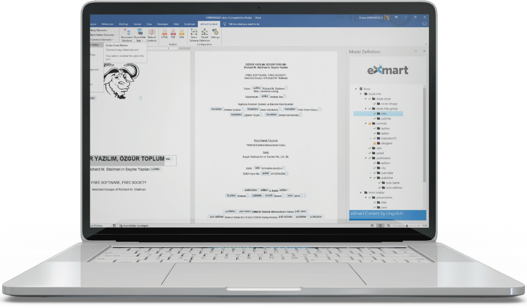Publish the document as PDF
Image resolution: width=527 pixels, height=308 pixels.
pos(173,33)
